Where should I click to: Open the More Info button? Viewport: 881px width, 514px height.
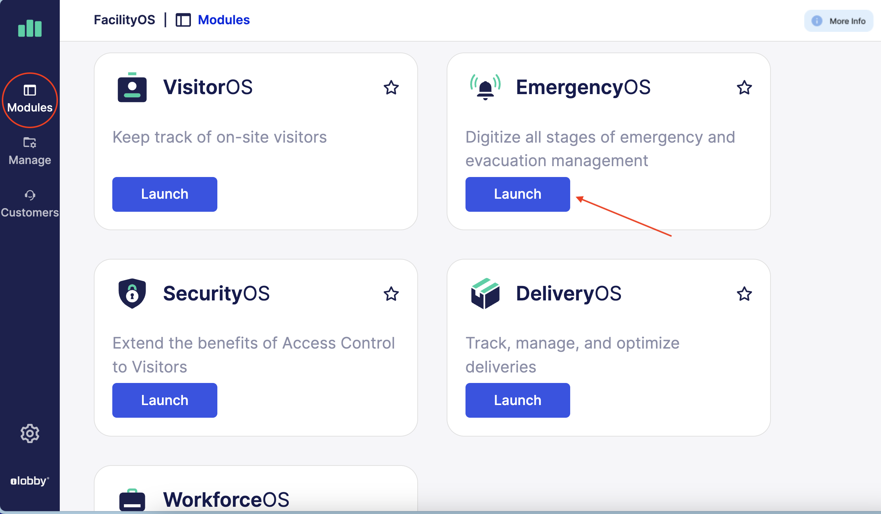[x=838, y=21]
